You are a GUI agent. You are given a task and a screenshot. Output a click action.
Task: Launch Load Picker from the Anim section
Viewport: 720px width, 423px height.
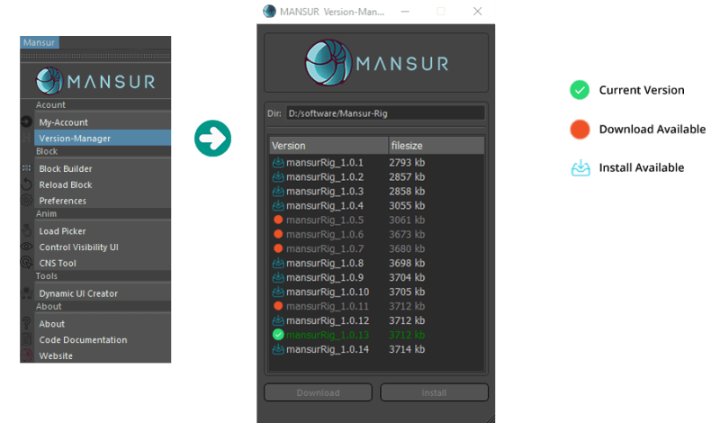102,231
